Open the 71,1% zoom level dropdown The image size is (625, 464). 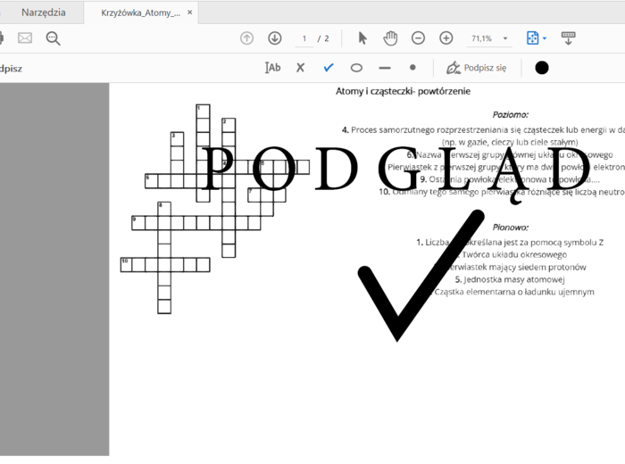487,38
